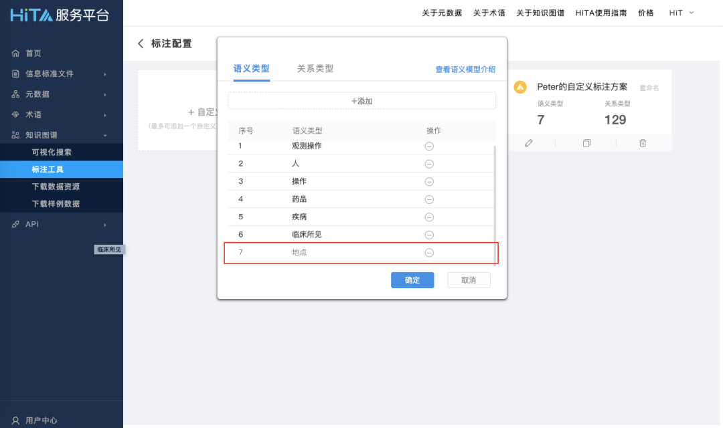Click the trash delete icon on Peter's scheme card
The image size is (723, 428).
643,143
